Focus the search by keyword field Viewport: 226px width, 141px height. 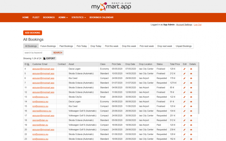coord(38,53)
